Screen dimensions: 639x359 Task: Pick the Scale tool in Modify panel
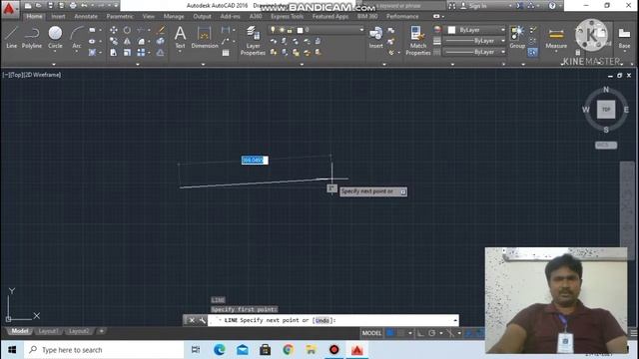click(127, 53)
